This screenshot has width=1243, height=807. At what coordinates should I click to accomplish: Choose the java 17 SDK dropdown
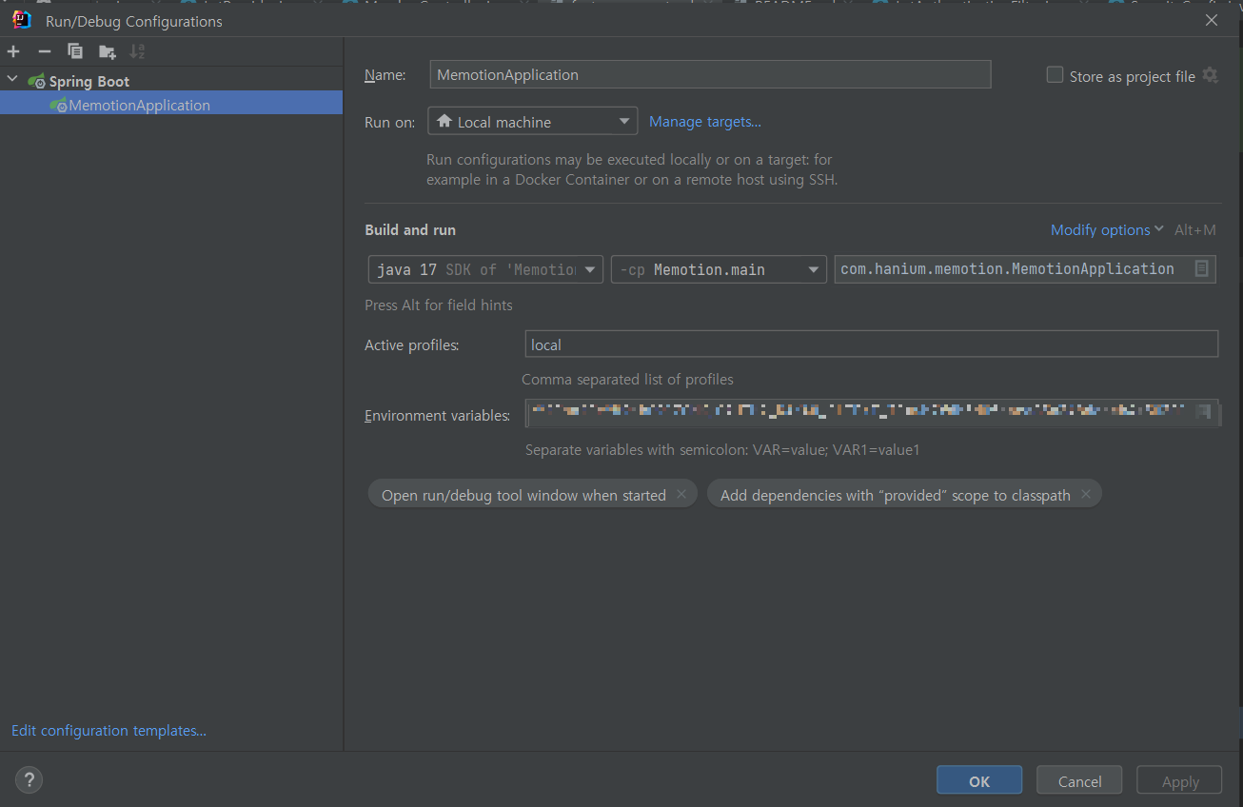click(x=485, y=269)
